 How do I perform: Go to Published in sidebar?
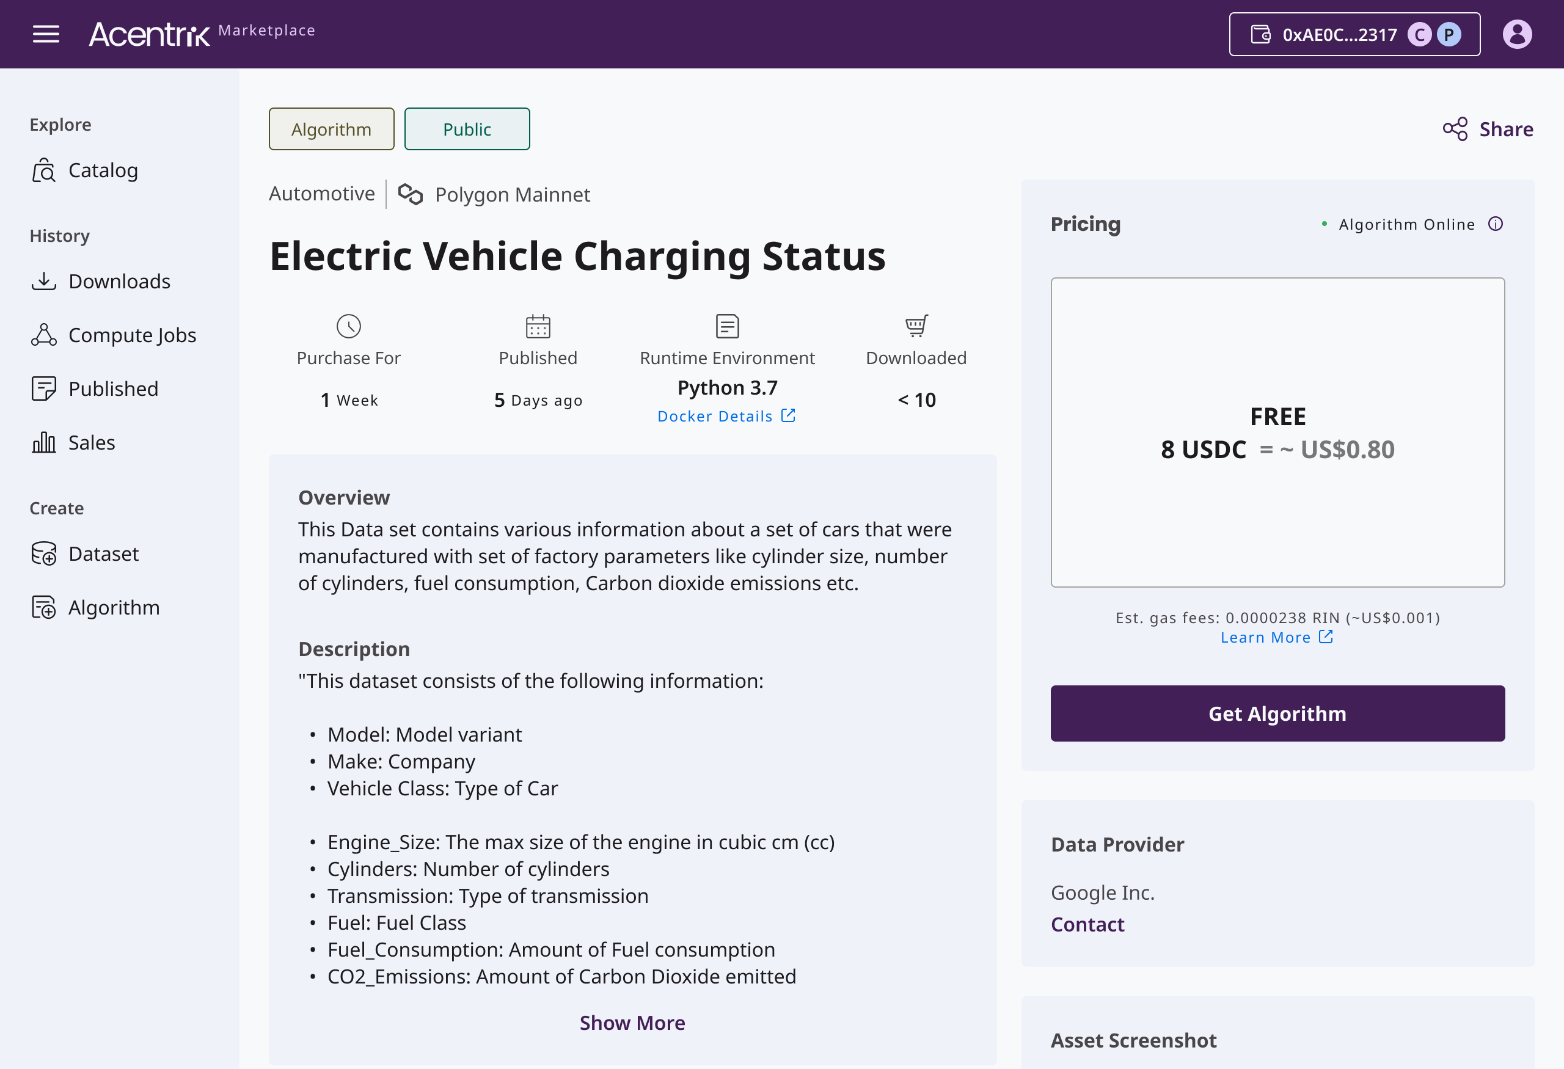[113, 389]
